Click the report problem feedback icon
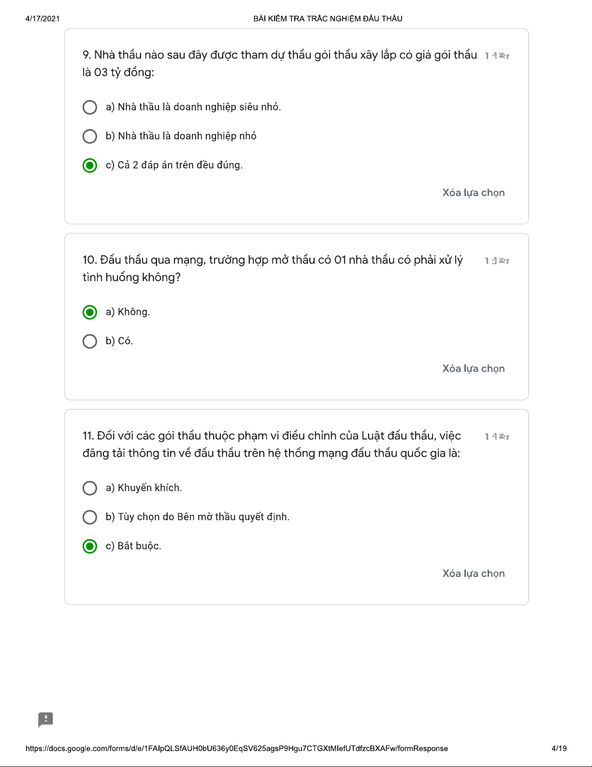This screenshot has height=767, width=592. point(45,720)
